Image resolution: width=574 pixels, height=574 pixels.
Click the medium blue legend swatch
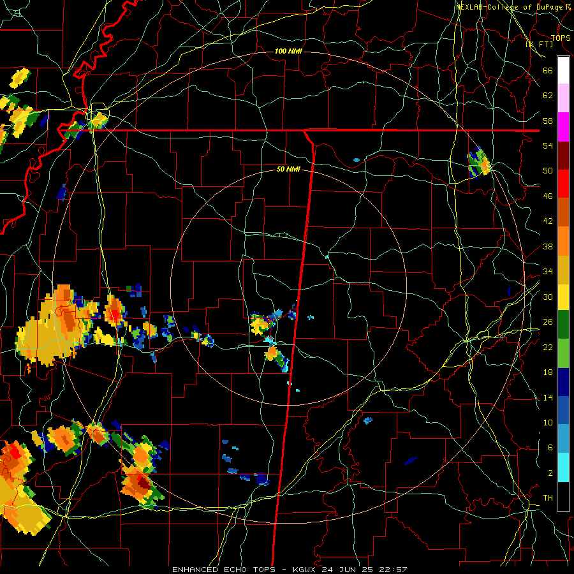tap(563, 410)
